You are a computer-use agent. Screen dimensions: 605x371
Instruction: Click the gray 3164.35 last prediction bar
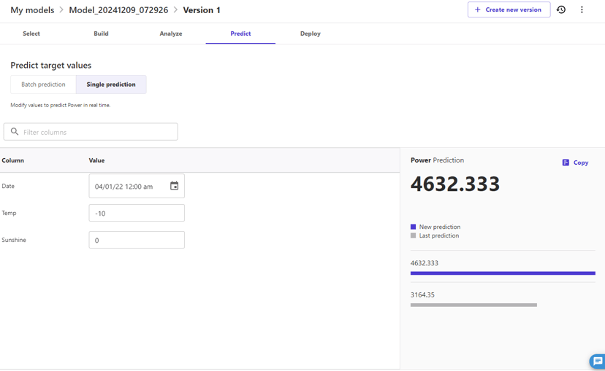[x=473, y=305]
